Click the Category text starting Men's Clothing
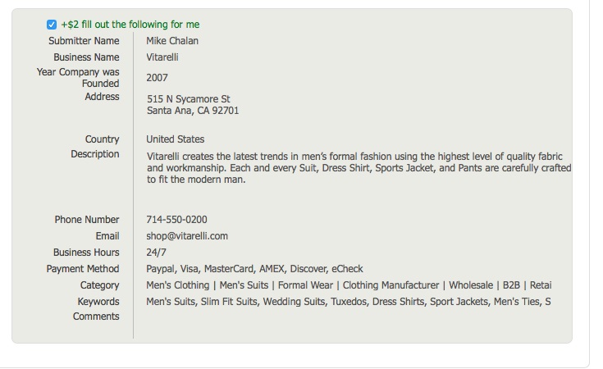 coord(349,285)
